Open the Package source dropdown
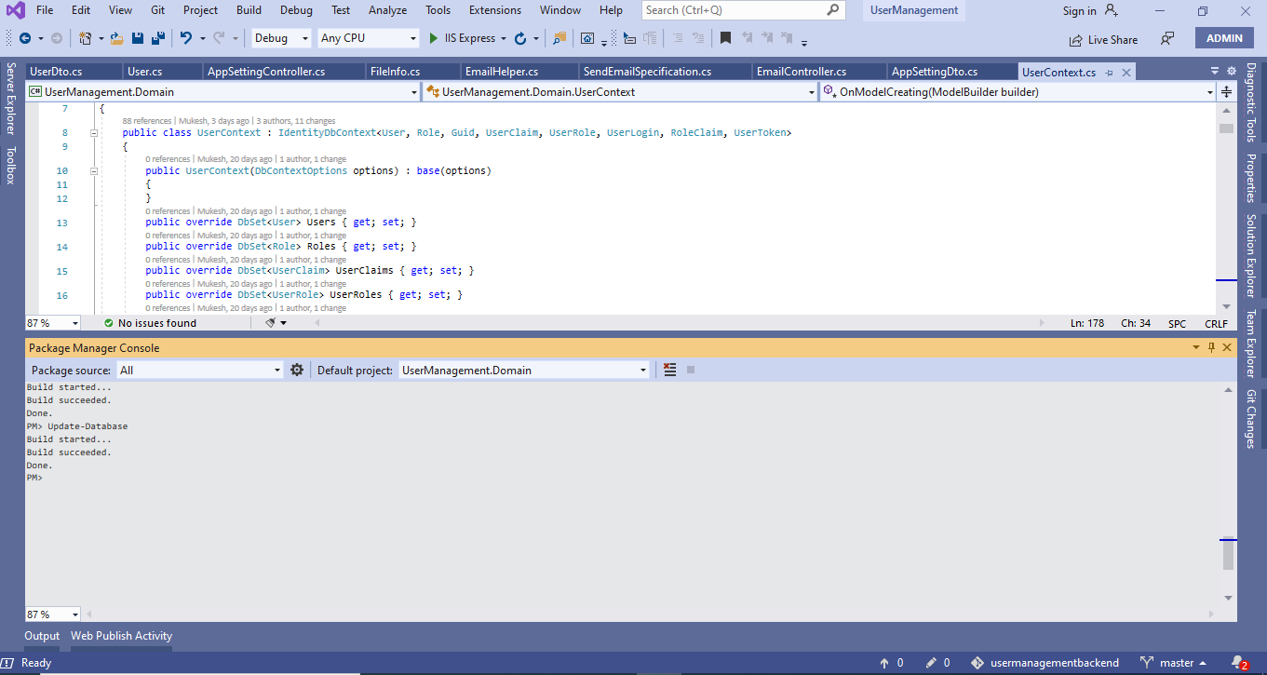The image size is (1267, 675). tap(199, 370)
